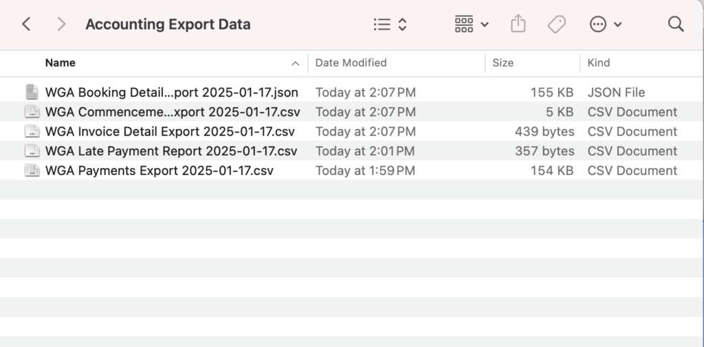Click the Share toolbar icon
The image size is (704, 347).
click(518, 24)
